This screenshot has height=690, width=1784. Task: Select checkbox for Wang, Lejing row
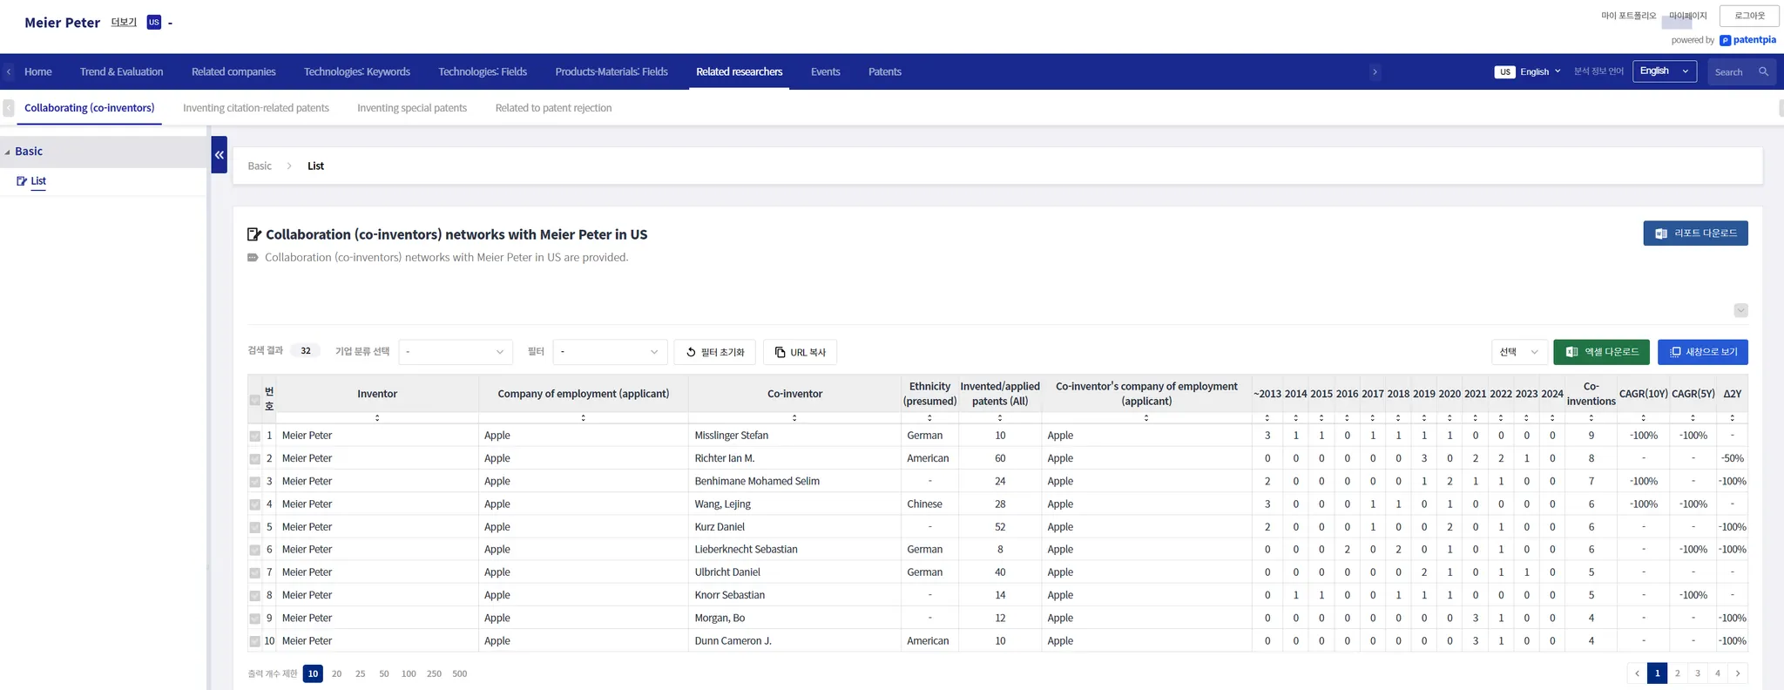click(x=255, y=504)
